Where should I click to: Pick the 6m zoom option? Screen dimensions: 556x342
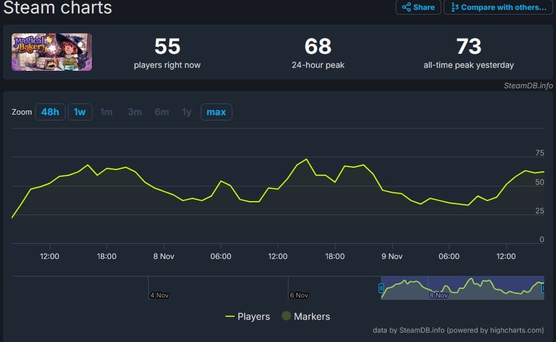(162, 112)
